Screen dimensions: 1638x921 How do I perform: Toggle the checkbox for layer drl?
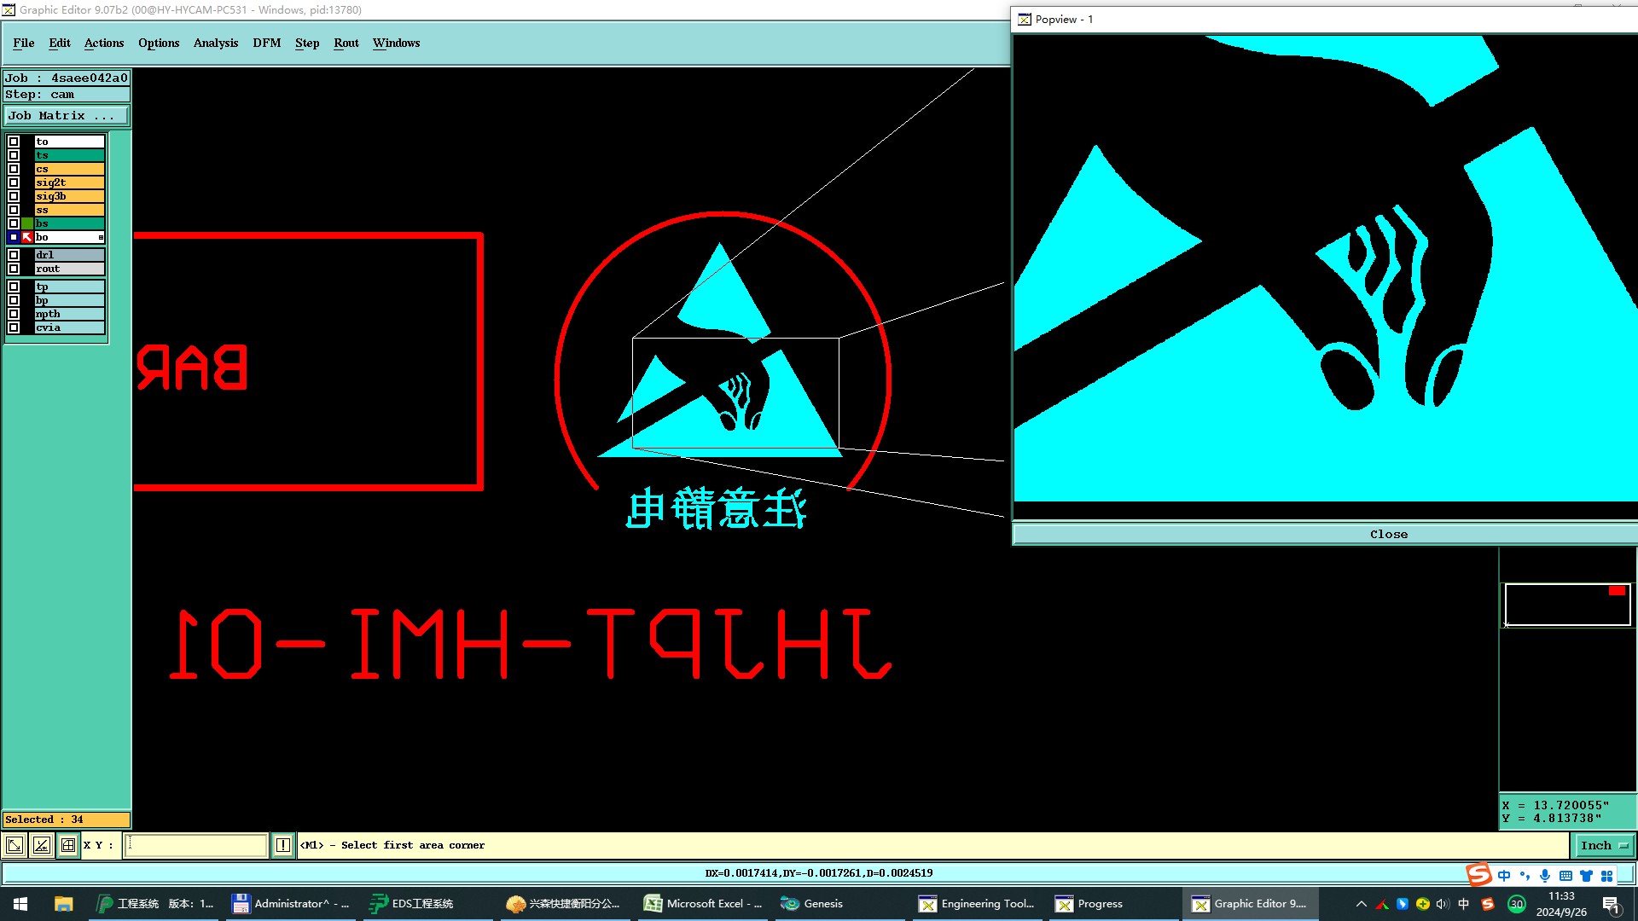tap(14, 255)
